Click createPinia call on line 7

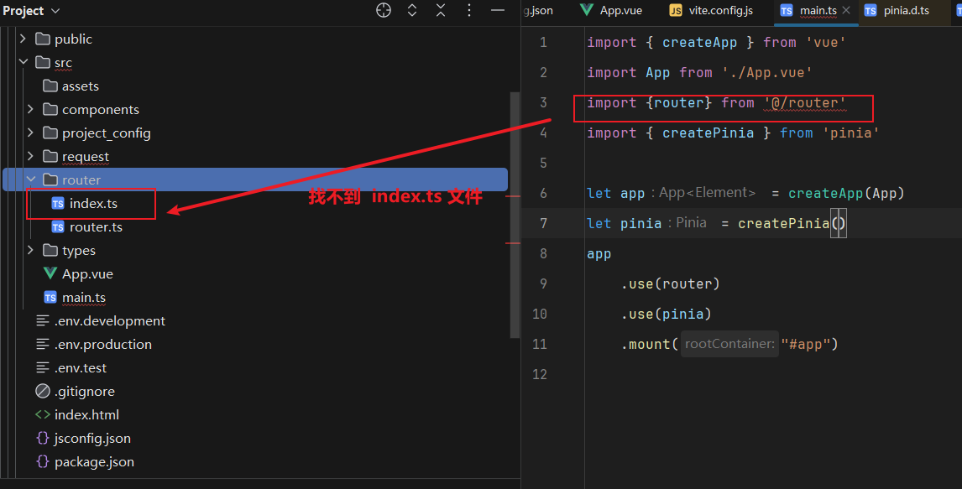click(792, 223)
